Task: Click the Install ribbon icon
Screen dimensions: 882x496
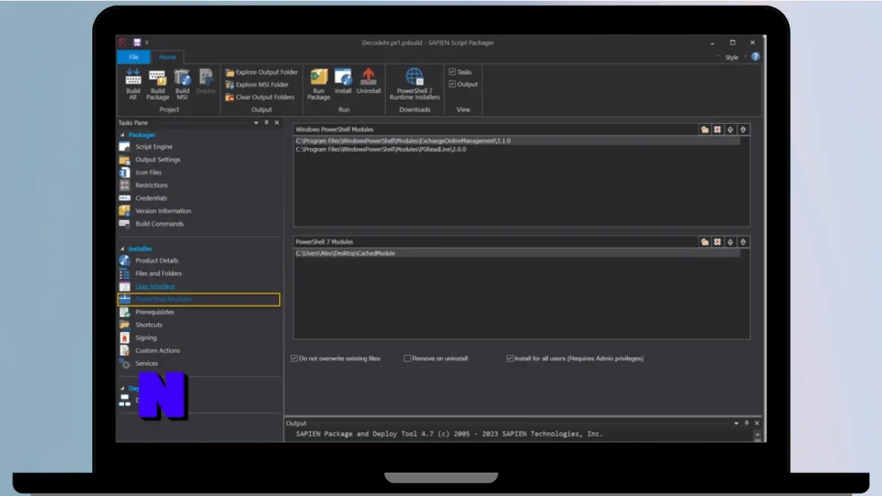Action: point(343,81)
